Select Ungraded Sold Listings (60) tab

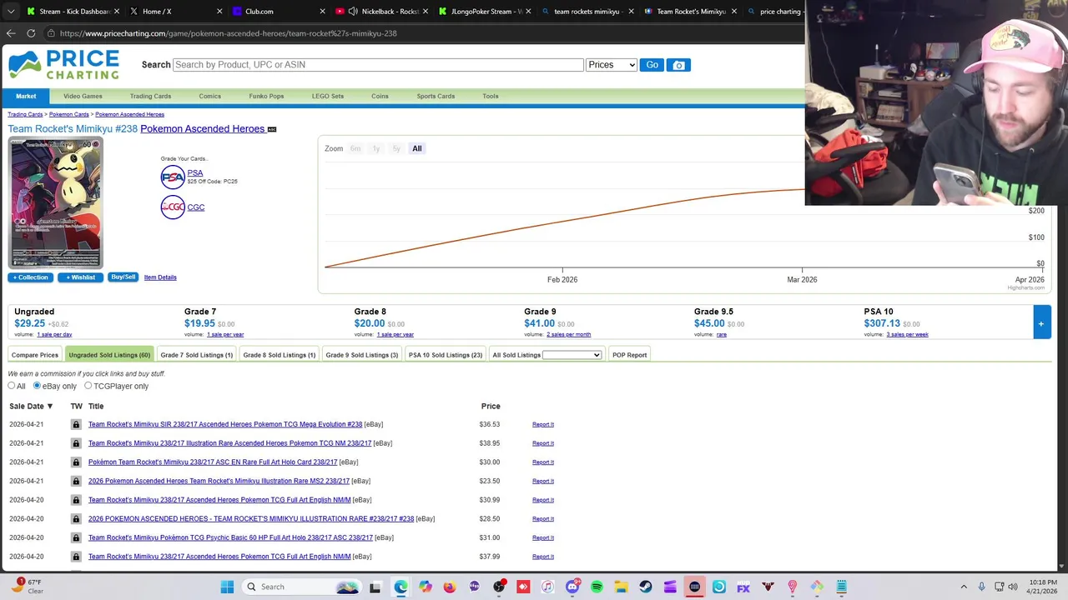[x=109, y=355]
